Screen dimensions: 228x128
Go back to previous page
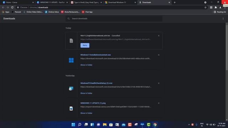coord(3,7)
